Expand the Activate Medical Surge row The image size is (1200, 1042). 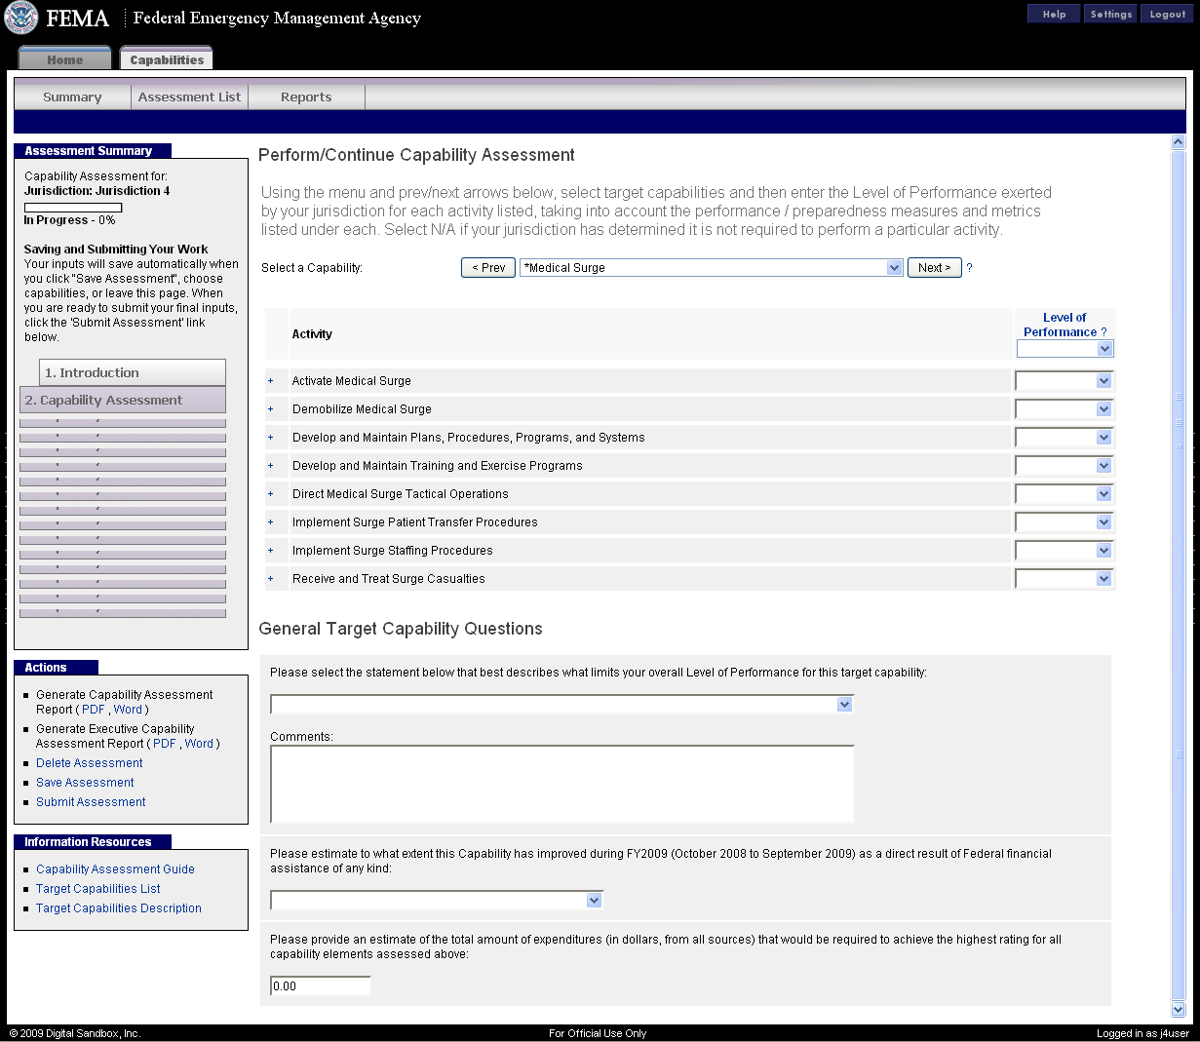[x=271, y=381]
